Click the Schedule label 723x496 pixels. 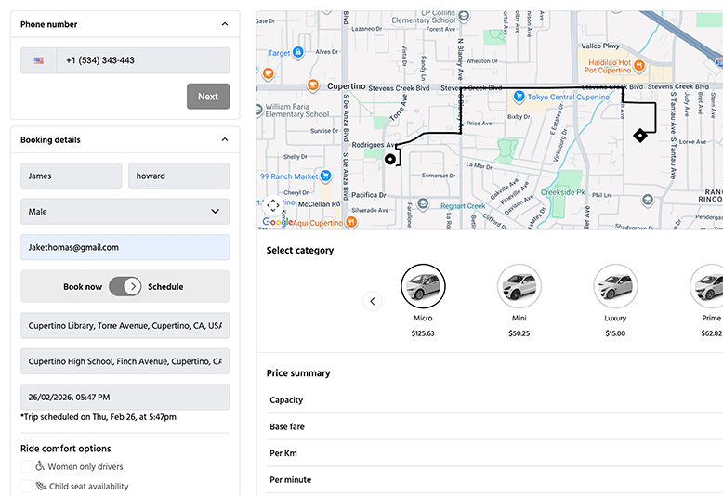click(165, 287)
